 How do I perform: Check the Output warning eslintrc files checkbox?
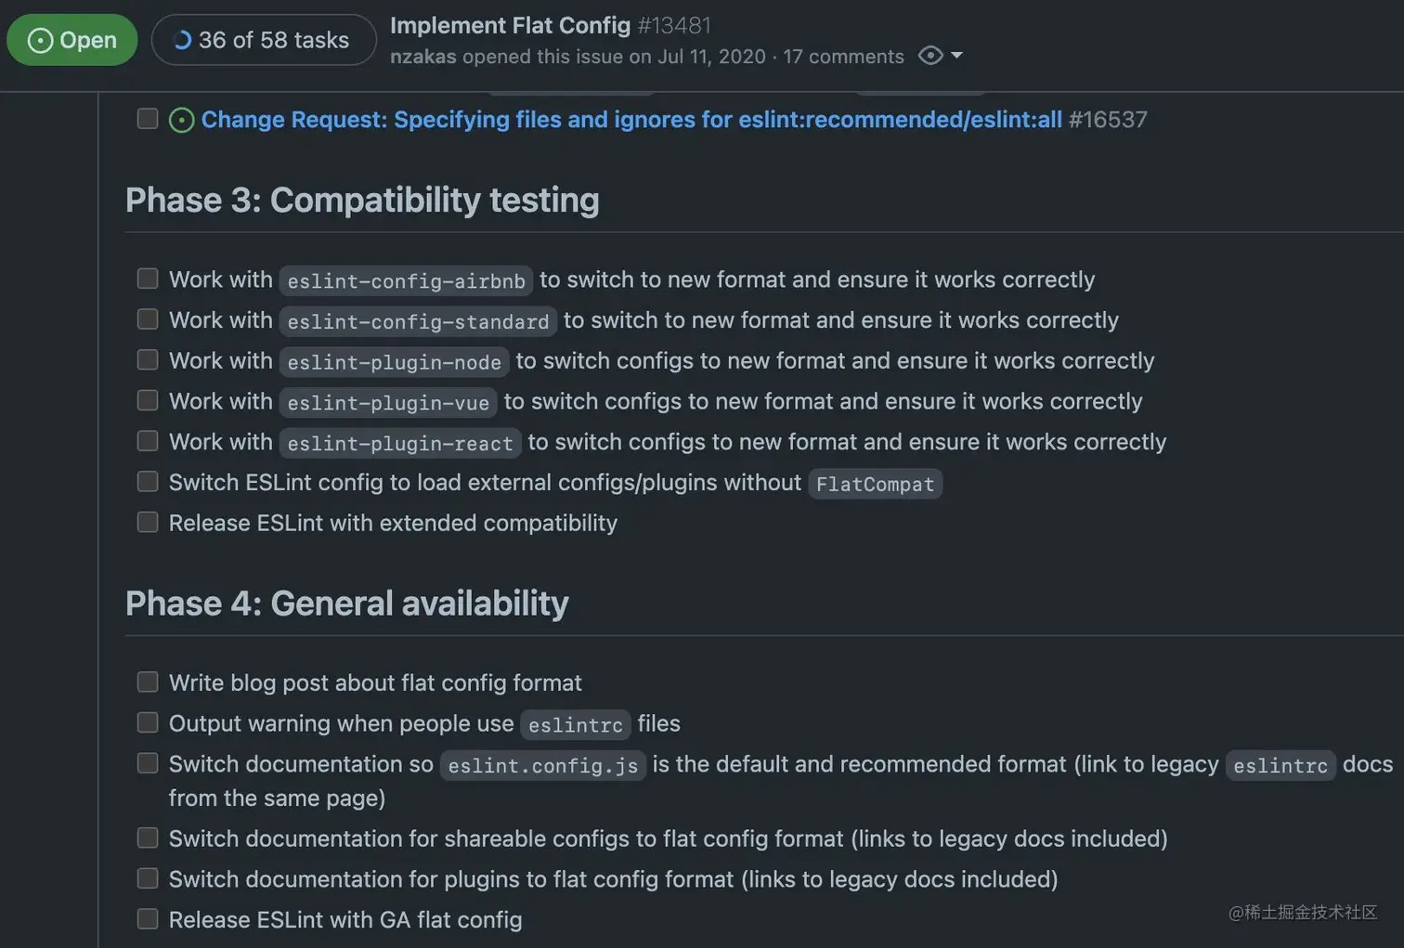148,722
